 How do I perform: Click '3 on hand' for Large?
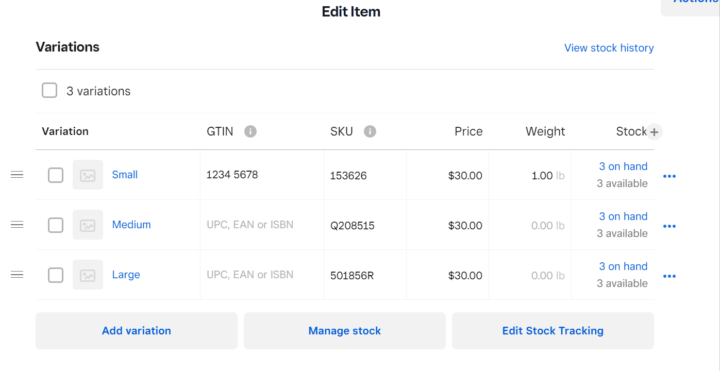tap(623, 266)
